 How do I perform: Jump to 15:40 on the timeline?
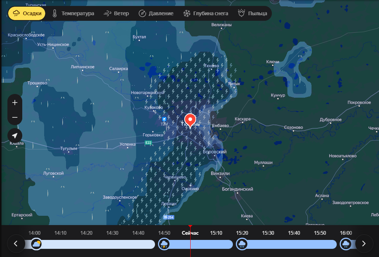pyautogui.click(x=294, y=233)
